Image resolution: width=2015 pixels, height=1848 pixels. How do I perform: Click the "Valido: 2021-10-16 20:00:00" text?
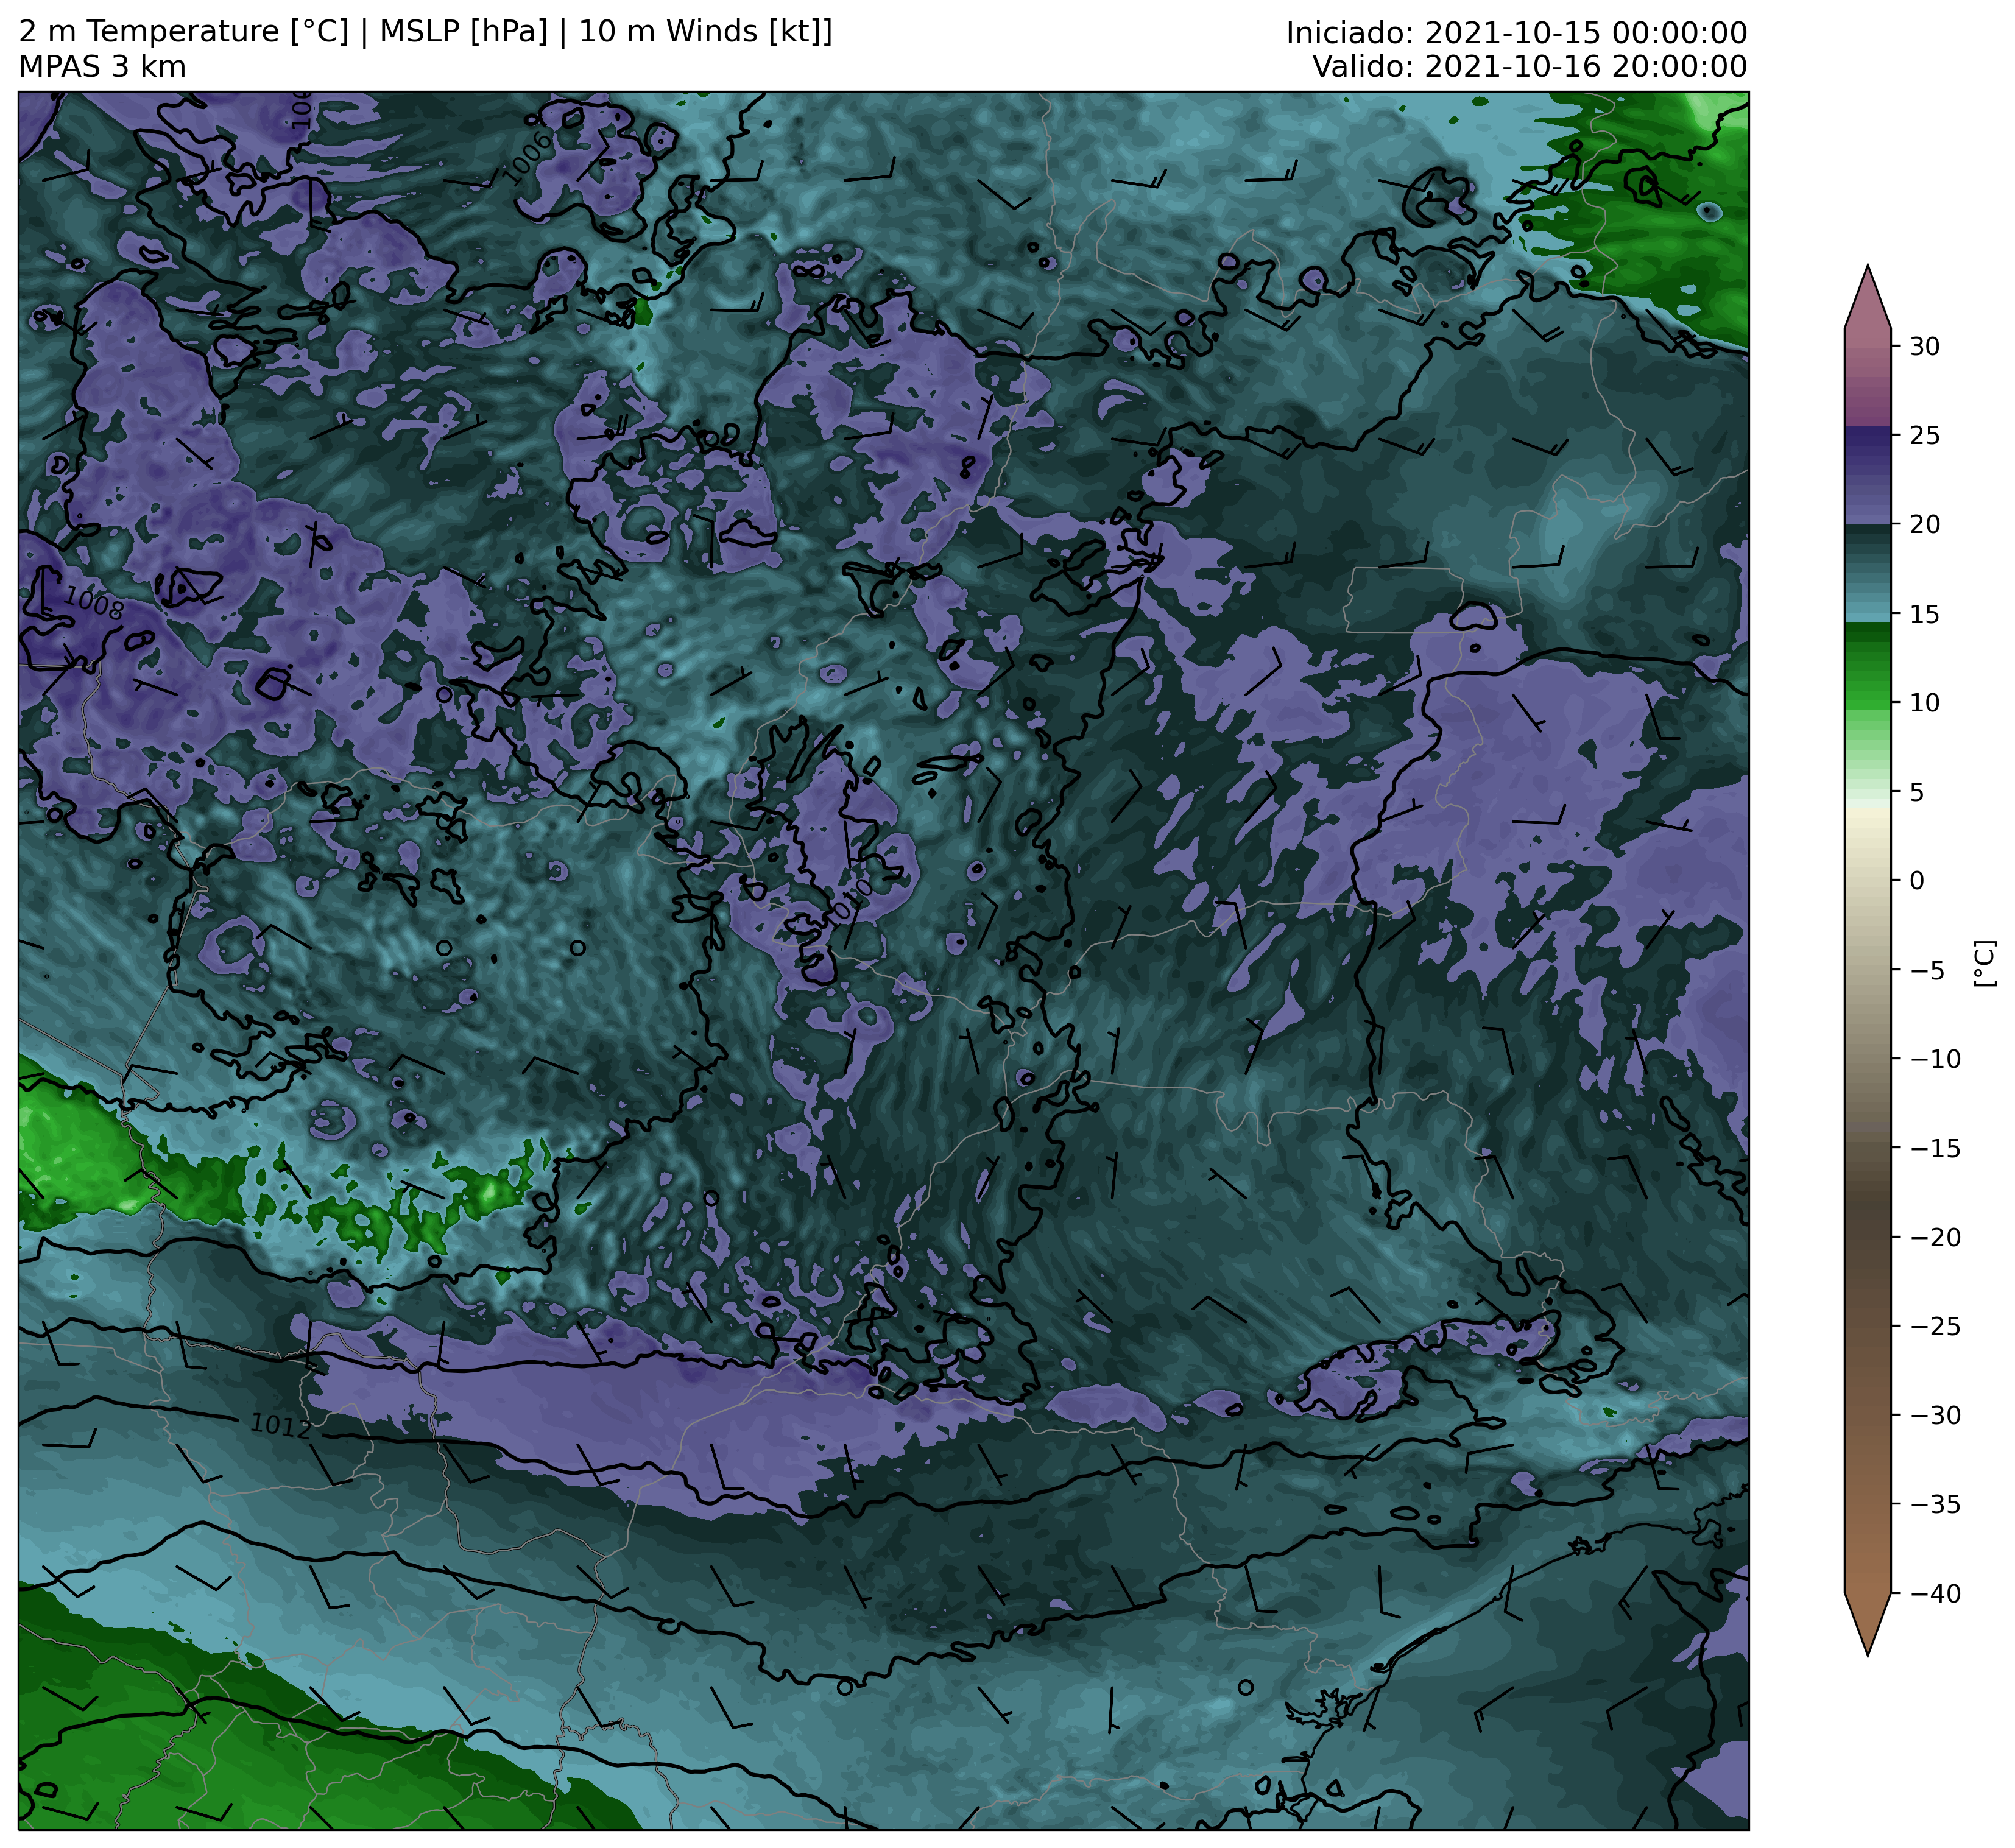[1529, 67]
